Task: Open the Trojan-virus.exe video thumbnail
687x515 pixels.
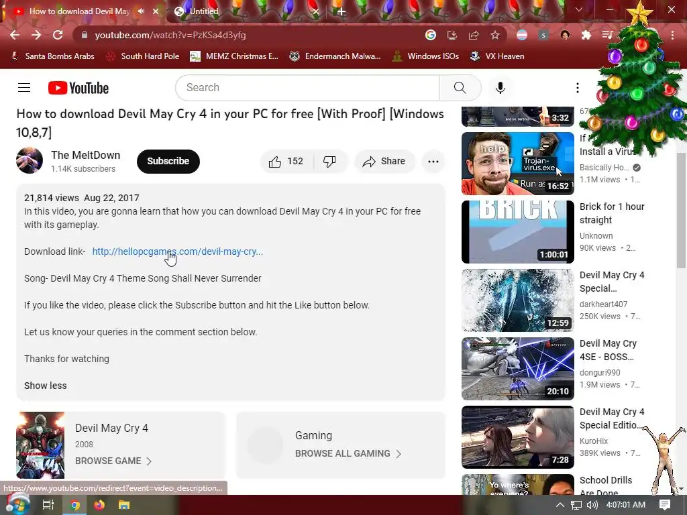Action: 517,164
